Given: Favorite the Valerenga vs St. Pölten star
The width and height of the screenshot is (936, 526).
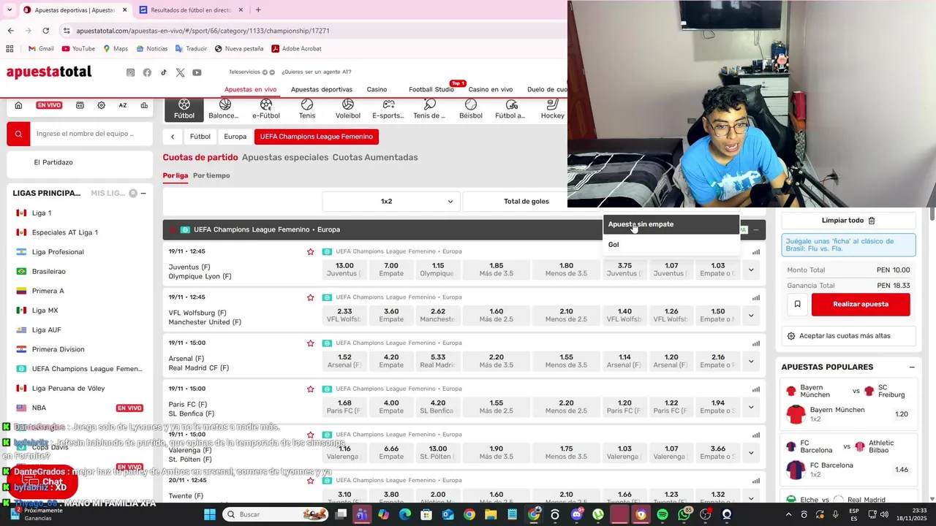Looking at the screenshot, I should 310,435.
